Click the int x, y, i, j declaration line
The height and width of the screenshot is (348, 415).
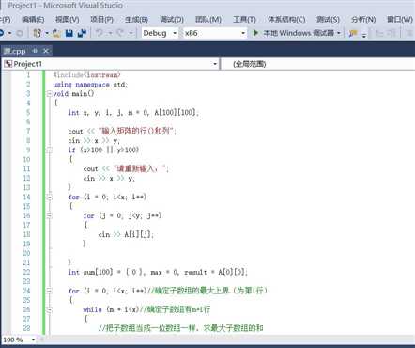(x=133, y=112)
